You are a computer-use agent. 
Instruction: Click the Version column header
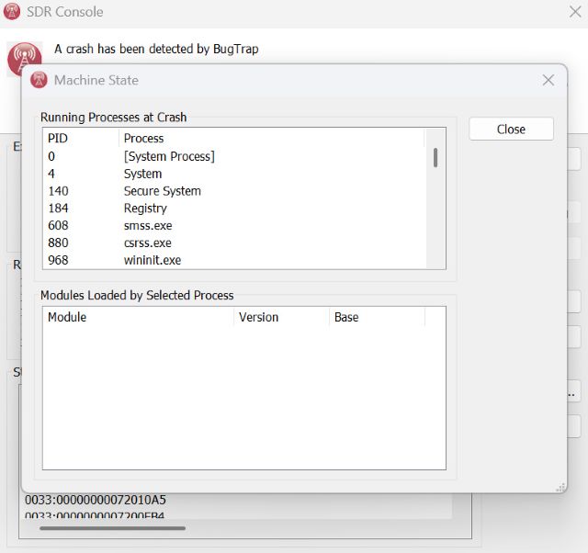[281, 317]
